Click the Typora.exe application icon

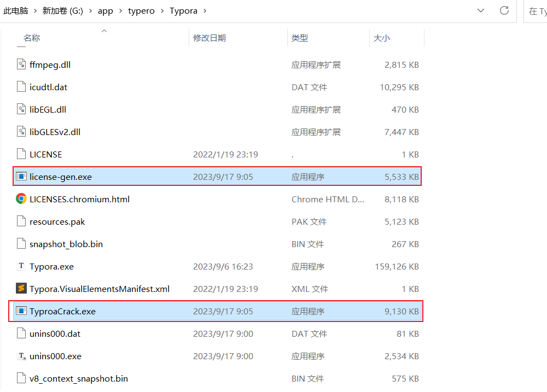21,266
